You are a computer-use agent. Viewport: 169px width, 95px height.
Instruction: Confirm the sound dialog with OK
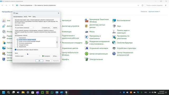tap(39, 61)
